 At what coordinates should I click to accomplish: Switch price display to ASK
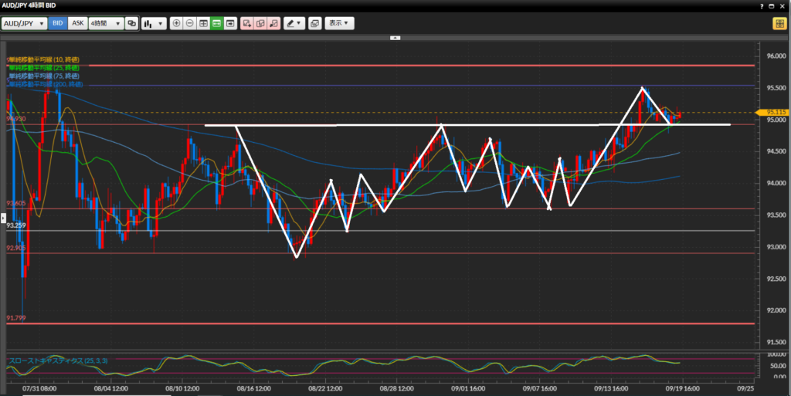coord(77,23)
